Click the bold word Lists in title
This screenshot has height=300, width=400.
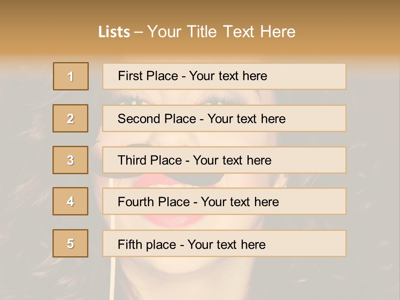(114, 32)
